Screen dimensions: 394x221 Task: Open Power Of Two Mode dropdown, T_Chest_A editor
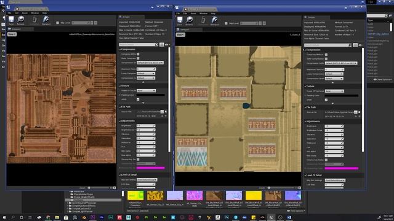tap(334, 91)
